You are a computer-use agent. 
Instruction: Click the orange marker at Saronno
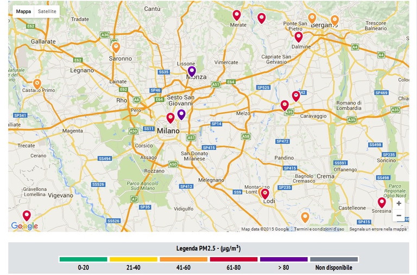(116, 47)
